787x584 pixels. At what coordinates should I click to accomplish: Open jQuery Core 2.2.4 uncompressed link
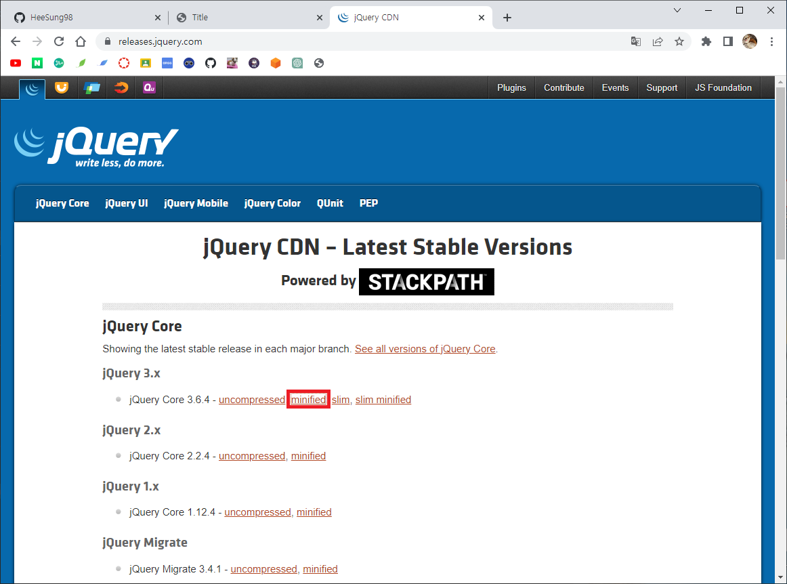(x=252, y=456)
